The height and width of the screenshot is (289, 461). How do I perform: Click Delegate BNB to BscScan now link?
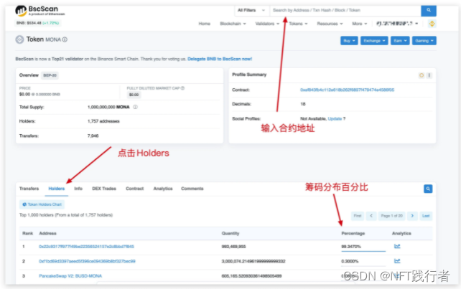[220, 59]
